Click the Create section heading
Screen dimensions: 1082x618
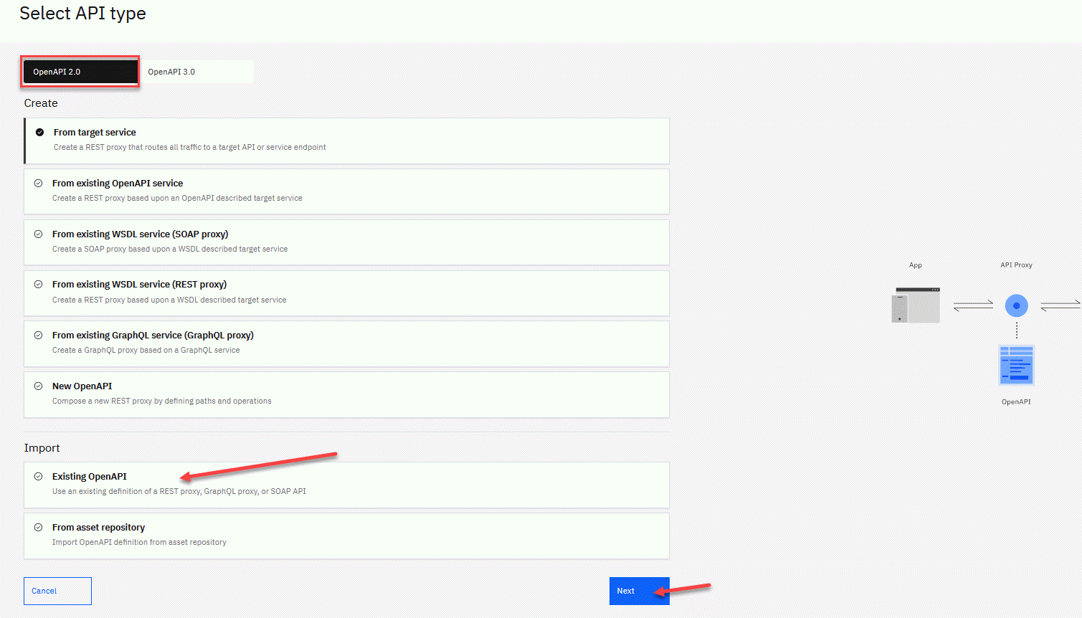click(x=41, y=103)
